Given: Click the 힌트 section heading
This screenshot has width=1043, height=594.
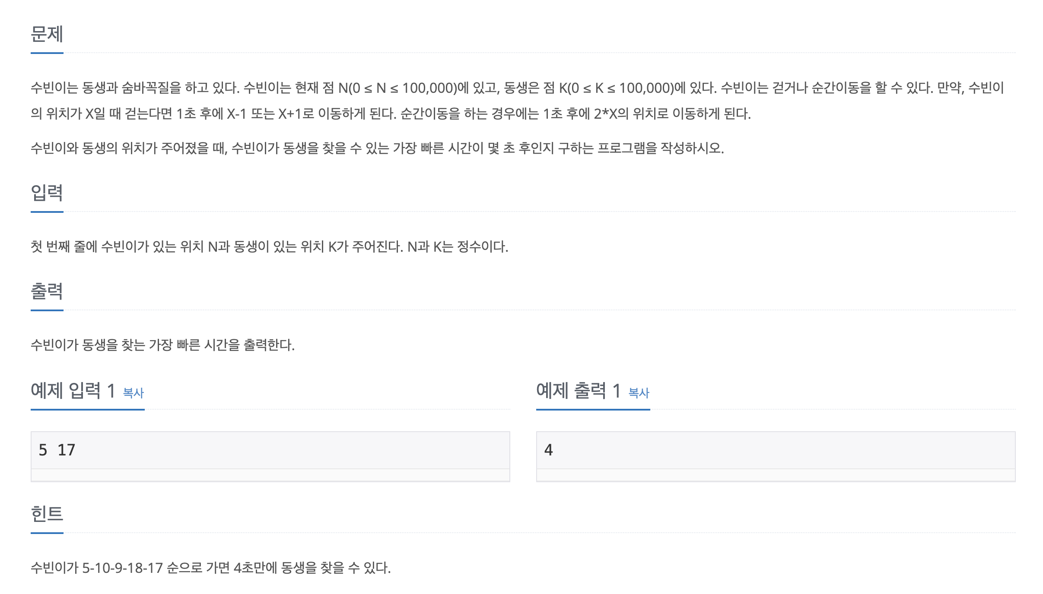Looking at the screenshot, I should tap(47, 514).
